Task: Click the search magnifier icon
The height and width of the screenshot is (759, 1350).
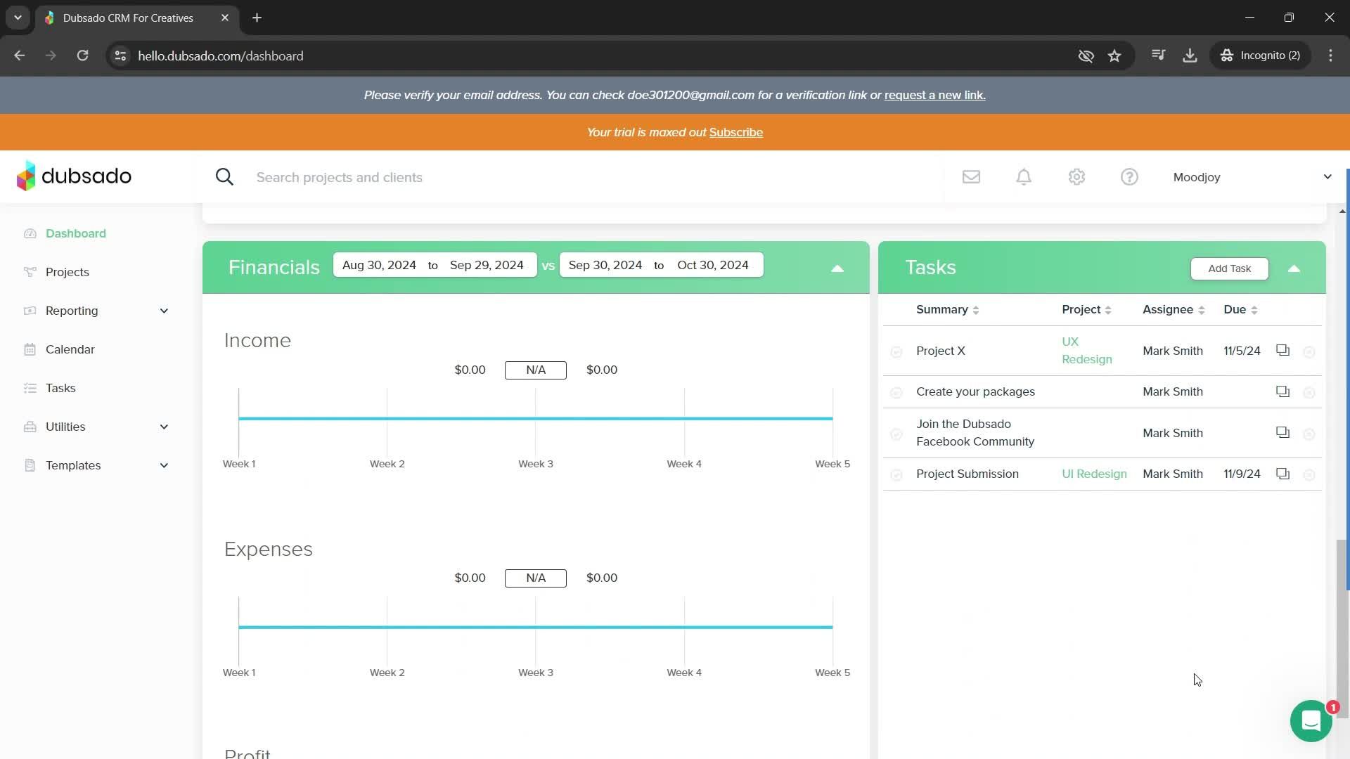Action: click(224, 177)
